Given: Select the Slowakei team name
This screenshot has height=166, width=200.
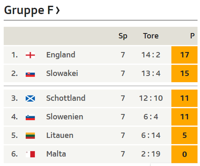Looking at the screenshot, I should pos(62,73).
